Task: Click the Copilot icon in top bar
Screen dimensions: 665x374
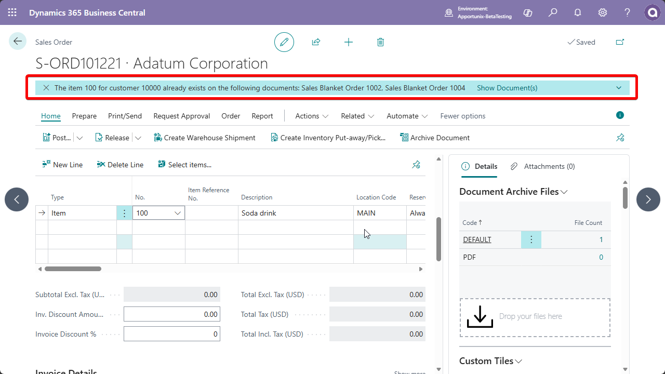Action: coord(528,12)
